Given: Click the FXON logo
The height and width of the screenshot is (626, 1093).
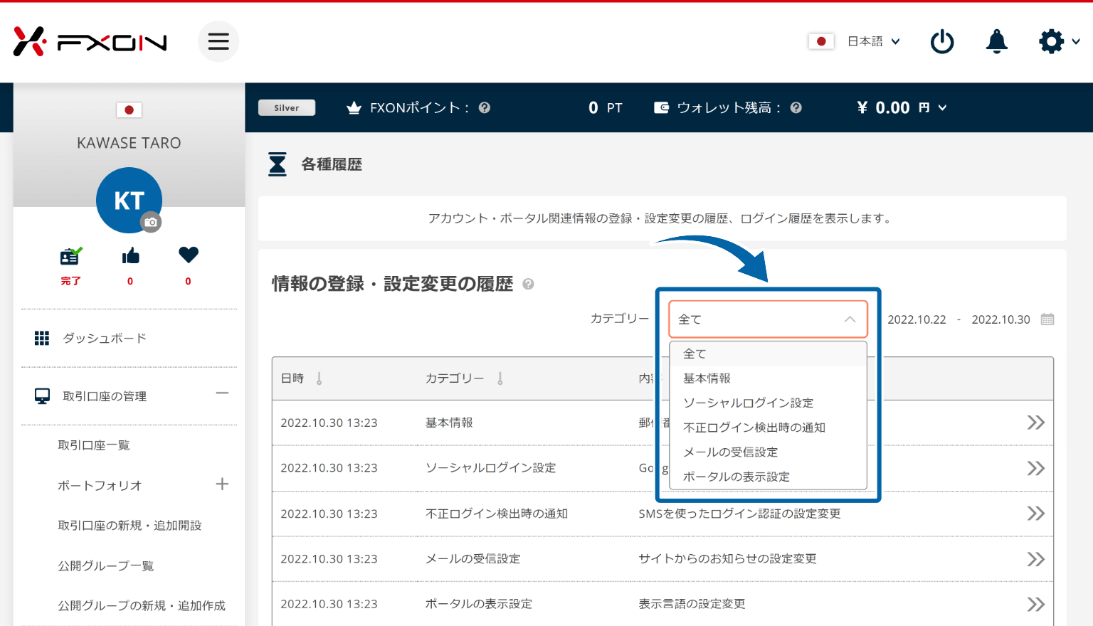Looking at the screenshot, I should [x=90, y=41].
